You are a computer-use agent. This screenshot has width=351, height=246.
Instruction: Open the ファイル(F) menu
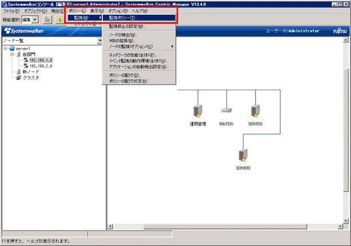click(x=11, y=11)
